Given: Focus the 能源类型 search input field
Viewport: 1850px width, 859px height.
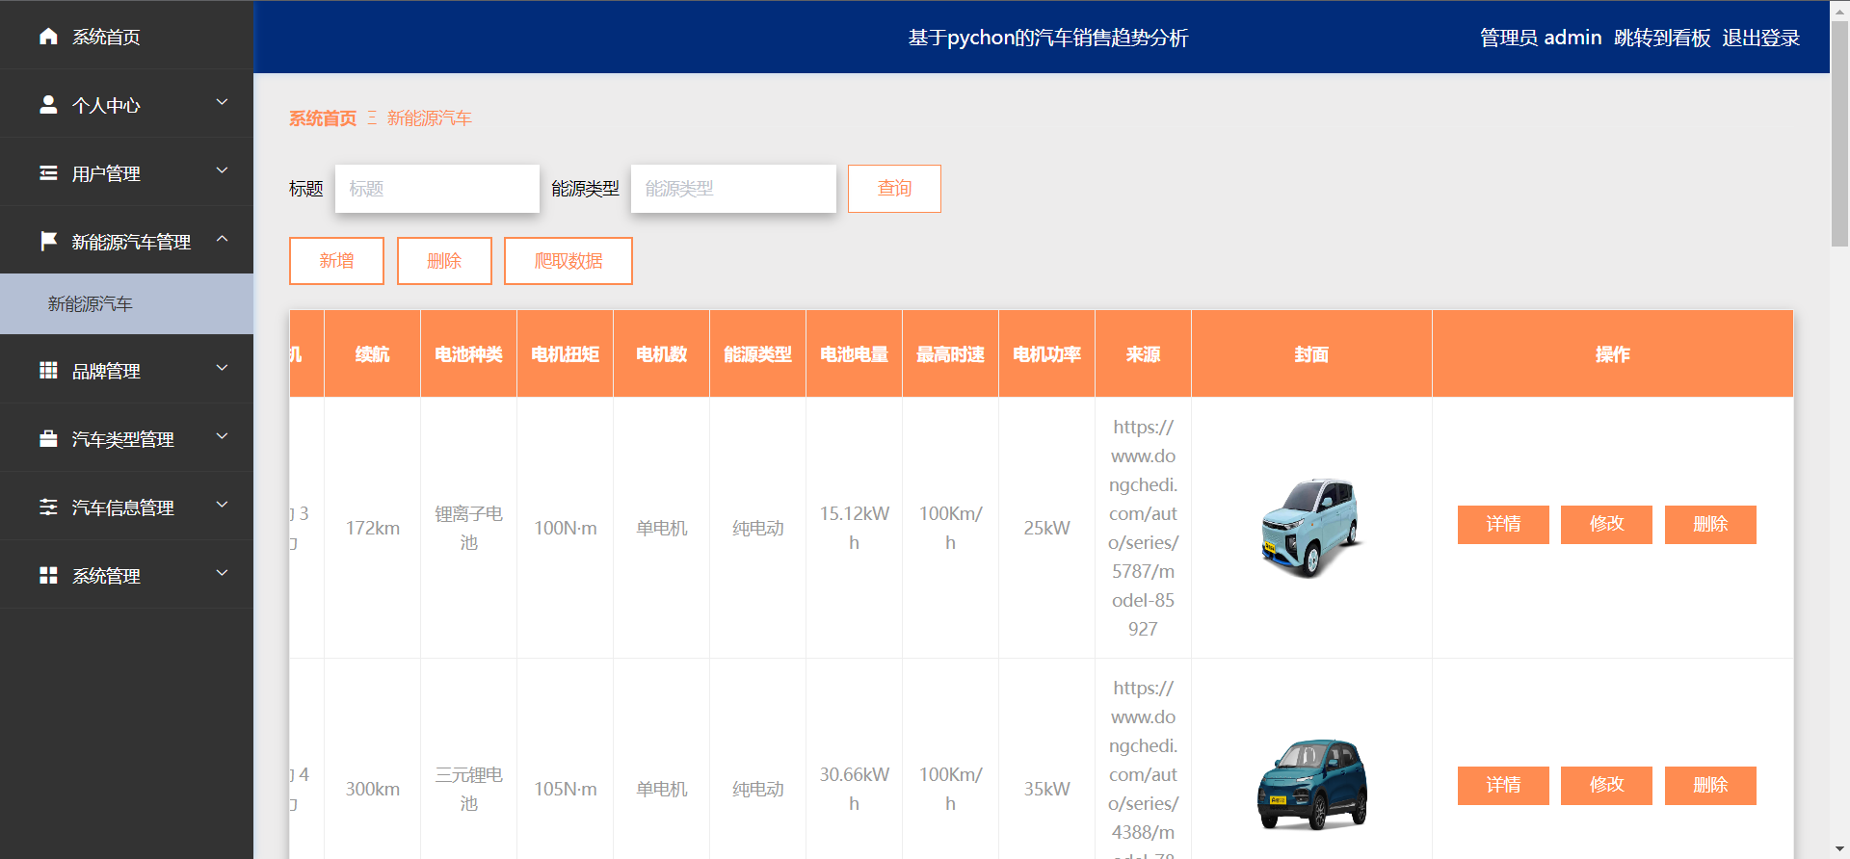Looking at the screenshot, I should pos(733,189).
